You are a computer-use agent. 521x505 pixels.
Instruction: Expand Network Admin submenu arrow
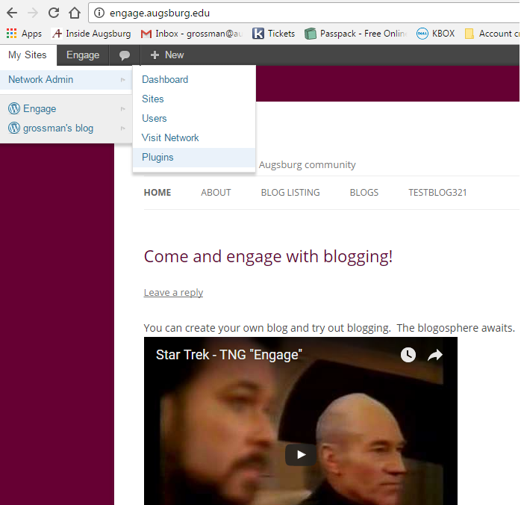click(x=123, y=80)
